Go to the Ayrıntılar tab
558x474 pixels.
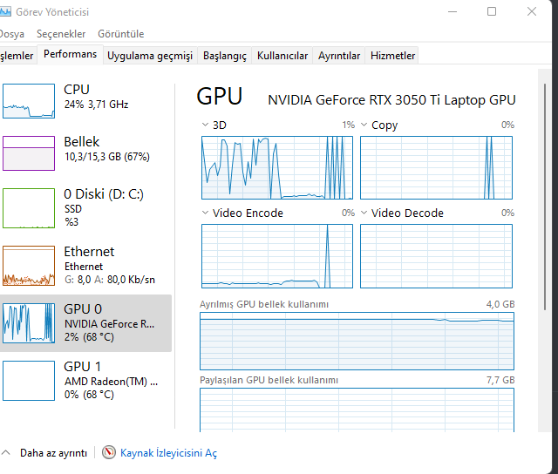338,56
